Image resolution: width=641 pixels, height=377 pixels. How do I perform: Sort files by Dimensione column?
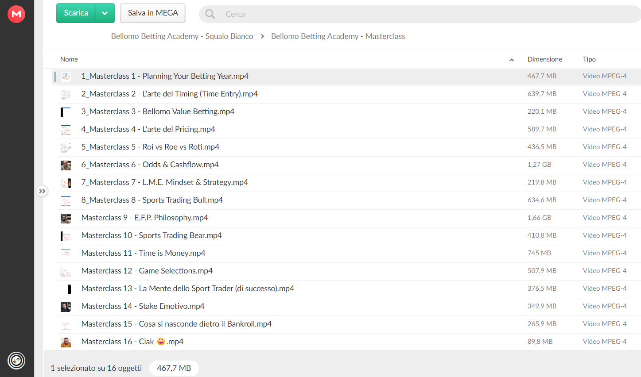544,59
